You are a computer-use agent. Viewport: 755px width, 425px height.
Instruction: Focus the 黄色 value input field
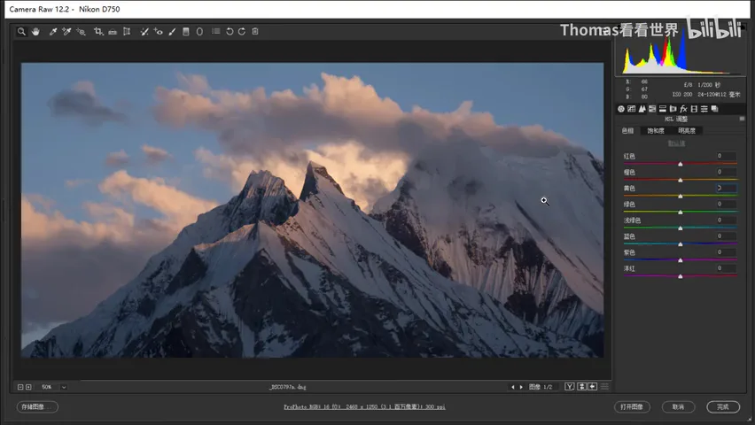pyautogui.click(x=726, y=189)
